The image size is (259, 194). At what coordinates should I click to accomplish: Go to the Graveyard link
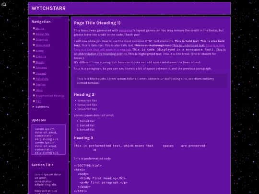click(x=43, y=45)
